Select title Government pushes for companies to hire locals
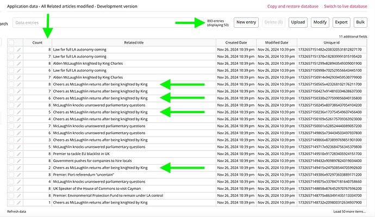 (x=92, y=161)
